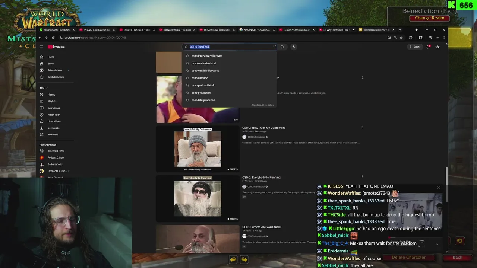This screenshot has width=477, height=268.
Task: Switch to ANGELCORE.wav tab
Action: (96, 30)
